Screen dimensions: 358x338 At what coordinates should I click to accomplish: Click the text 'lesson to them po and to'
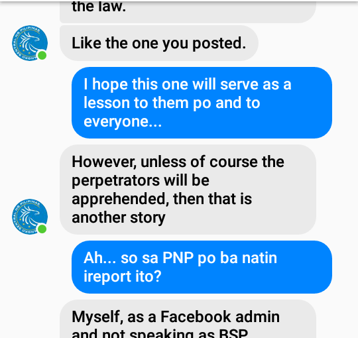click(172, 103)
